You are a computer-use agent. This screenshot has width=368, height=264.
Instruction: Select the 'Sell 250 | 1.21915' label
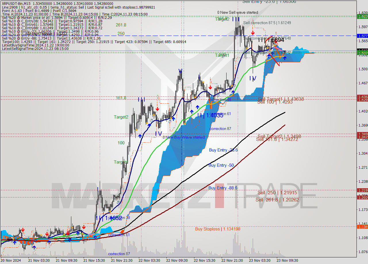277,193
